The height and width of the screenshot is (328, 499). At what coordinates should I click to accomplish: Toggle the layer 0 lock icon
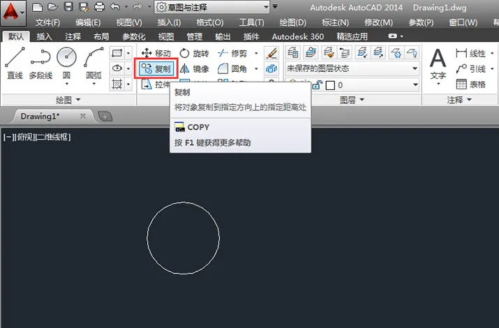click(x=318, y=85)
